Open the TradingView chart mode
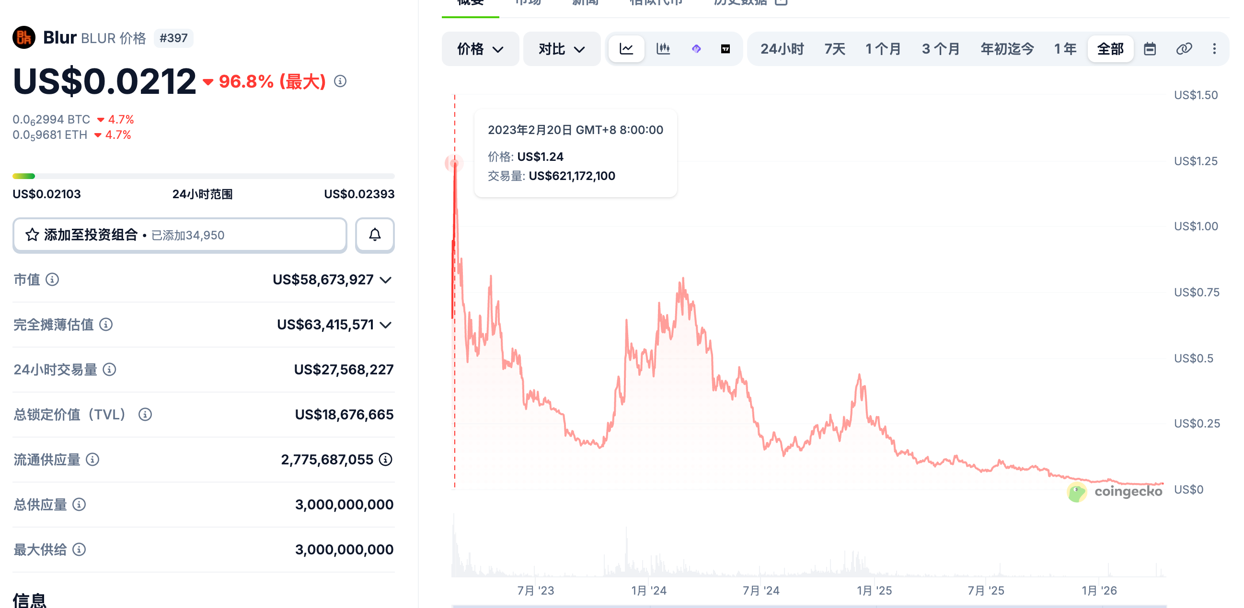Screen dimensions: 1244x608 point(725,49)
